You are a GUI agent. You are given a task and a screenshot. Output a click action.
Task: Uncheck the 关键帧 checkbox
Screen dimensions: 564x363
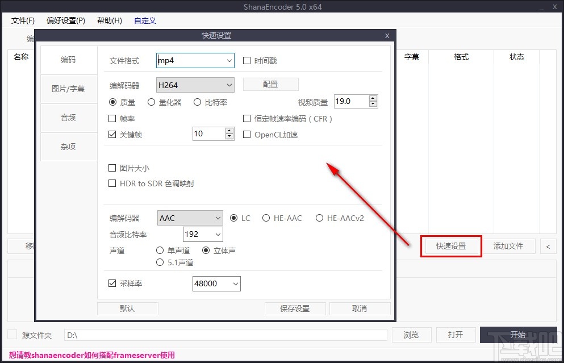[x=112, y=135]
